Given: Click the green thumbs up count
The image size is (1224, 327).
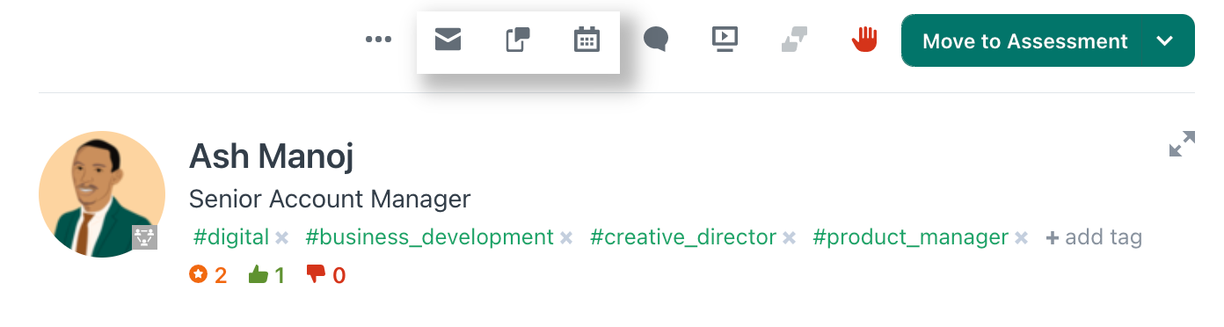Looking at the screenshot, I should coord(267,275).
